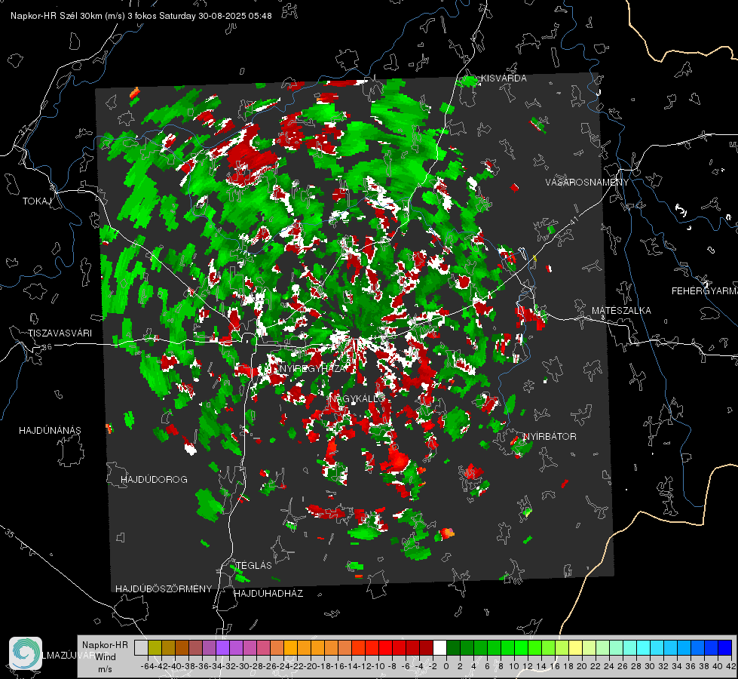This screenshot has width=738, height=679.
Task: Click the swirl weather logo icon
Action: [26, 653]
